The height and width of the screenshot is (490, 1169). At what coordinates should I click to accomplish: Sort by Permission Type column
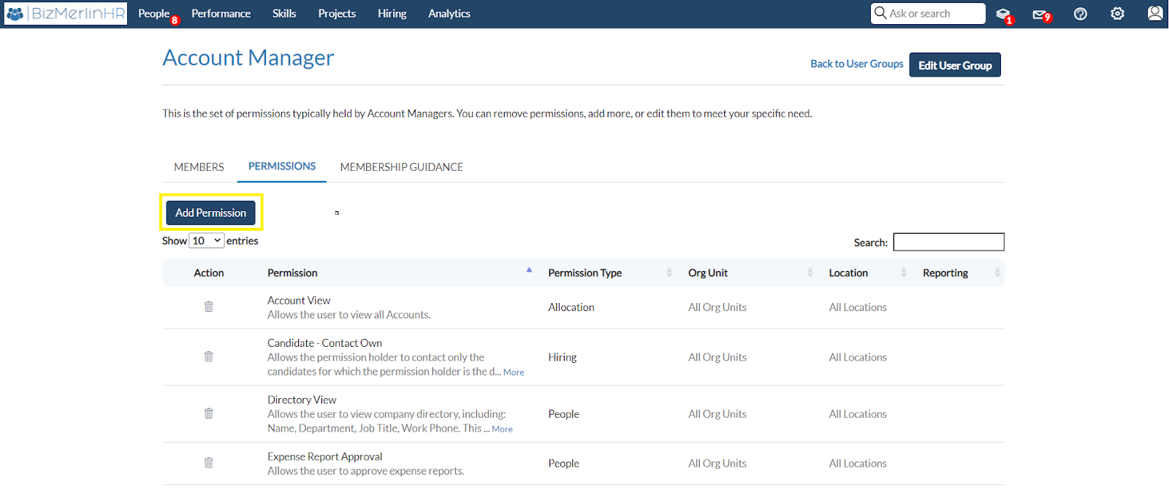click(x=669, y=272)
